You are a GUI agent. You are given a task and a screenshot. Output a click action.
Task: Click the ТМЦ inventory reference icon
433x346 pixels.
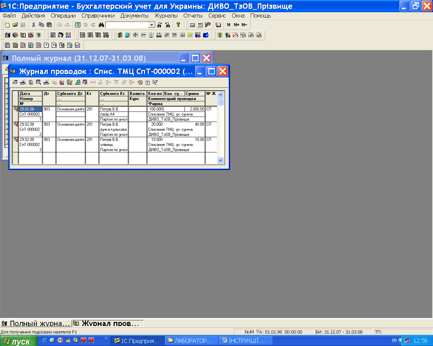pos(53,35)
